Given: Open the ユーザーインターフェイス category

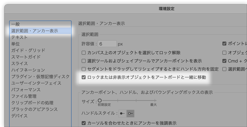Looking at the screenshot, I should 40,83.
